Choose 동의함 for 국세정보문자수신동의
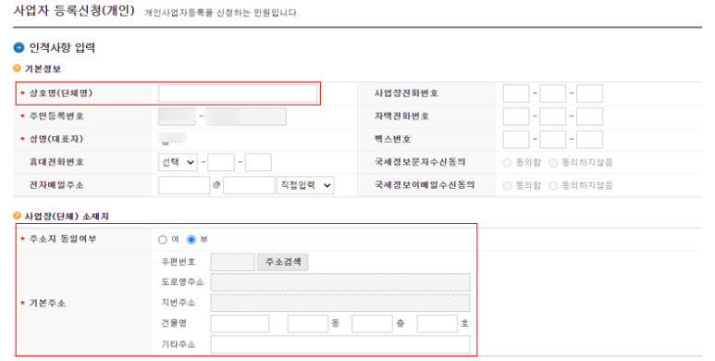Viewport: 715px width, 361px height. 507,163
